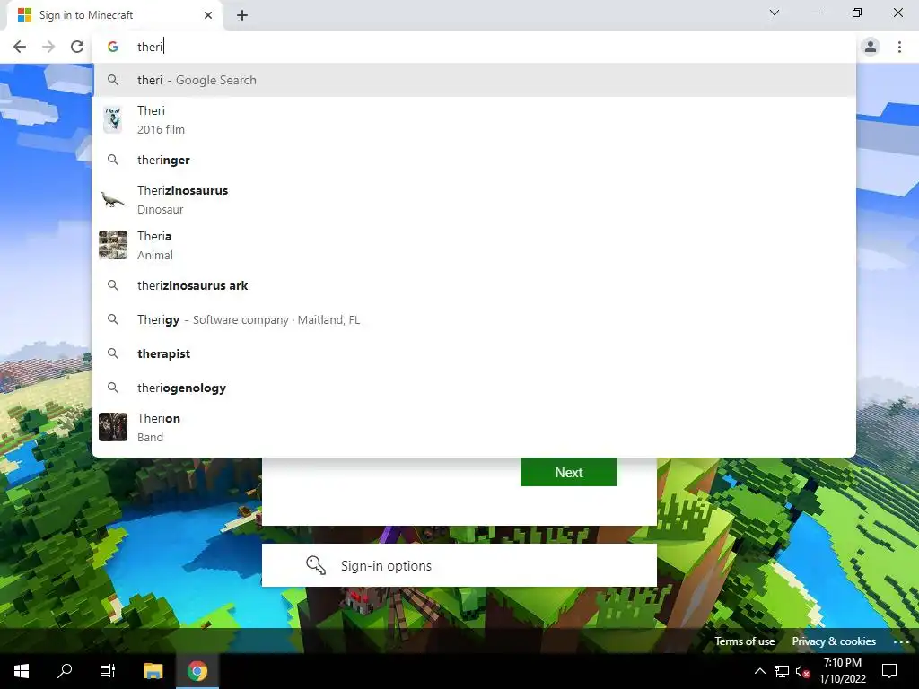The width and height of the screenshot is (919, 689).
Task: Click the Google logo in the address bar
Action: coord(113,47)
